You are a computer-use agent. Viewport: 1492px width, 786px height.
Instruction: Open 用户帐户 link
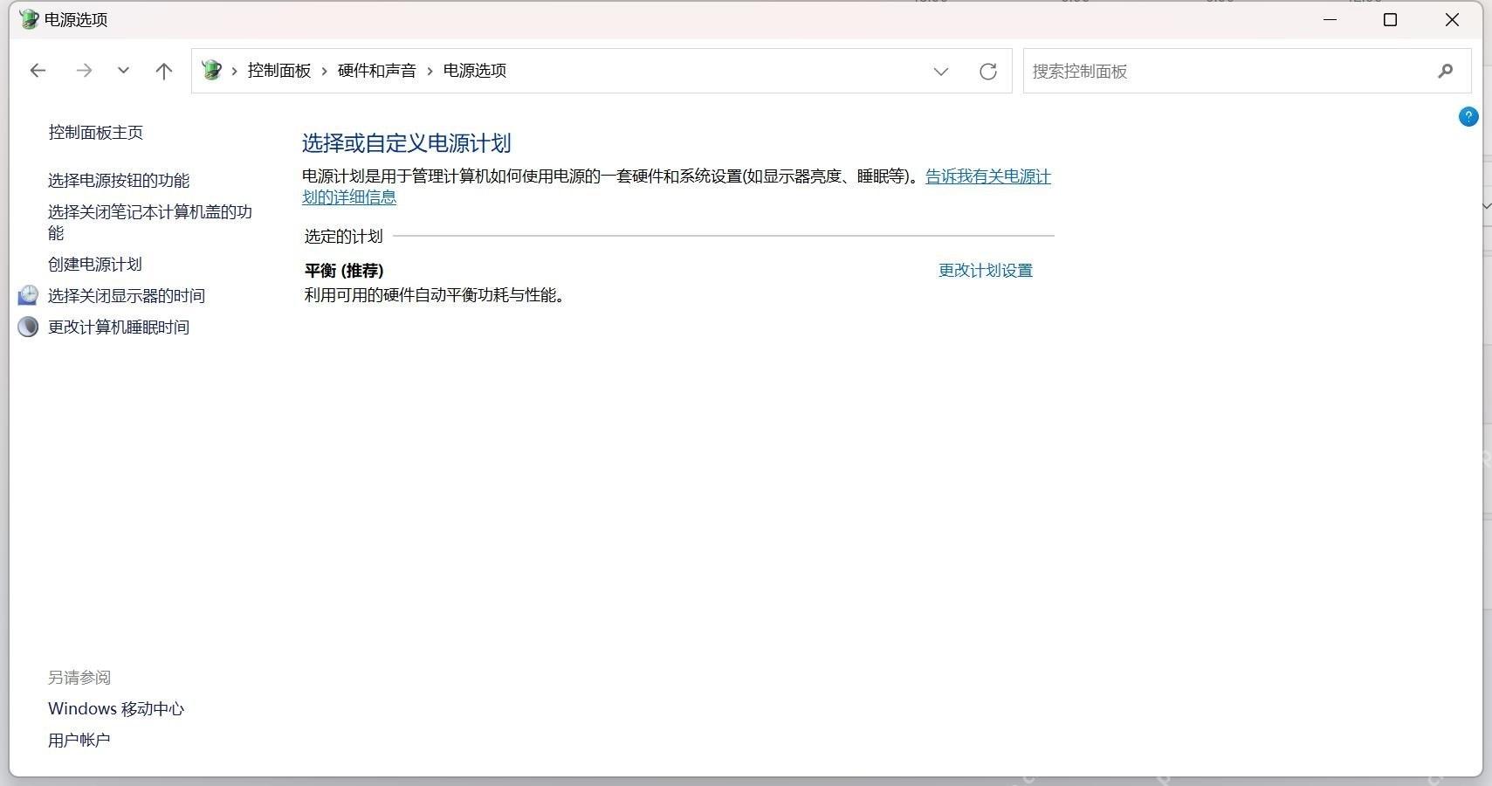(x=79, y=741)
